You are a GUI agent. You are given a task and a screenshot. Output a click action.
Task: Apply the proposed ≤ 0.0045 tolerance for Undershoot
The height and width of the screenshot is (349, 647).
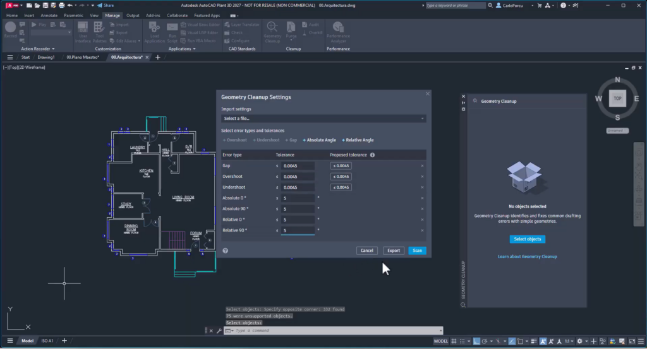point(341,187)
